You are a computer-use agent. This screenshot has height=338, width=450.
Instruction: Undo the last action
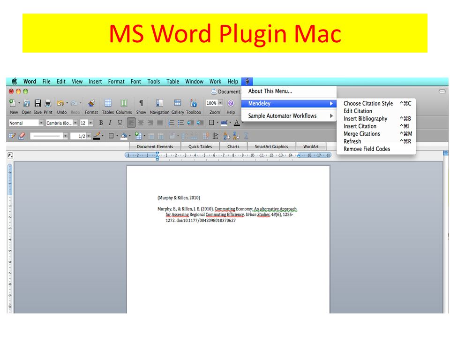tap(60, 103)
